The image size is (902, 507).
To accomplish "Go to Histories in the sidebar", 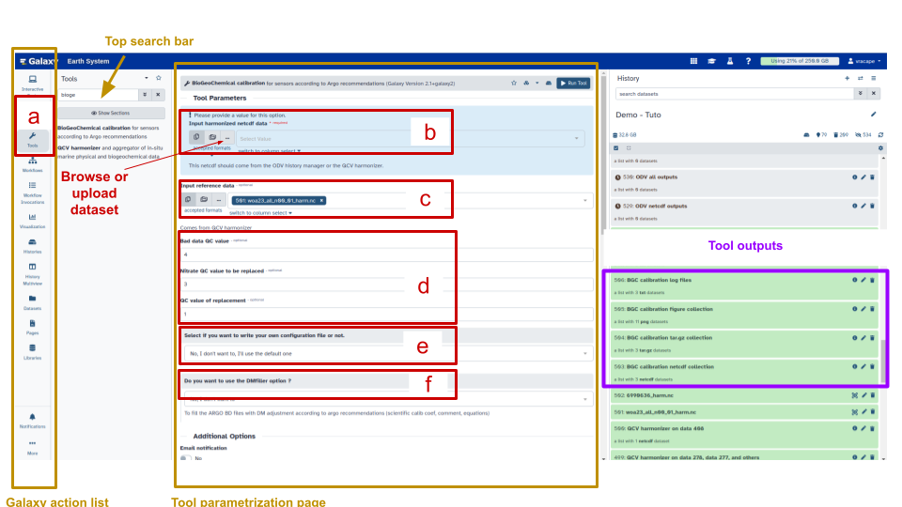I will (x=33, y=246).
